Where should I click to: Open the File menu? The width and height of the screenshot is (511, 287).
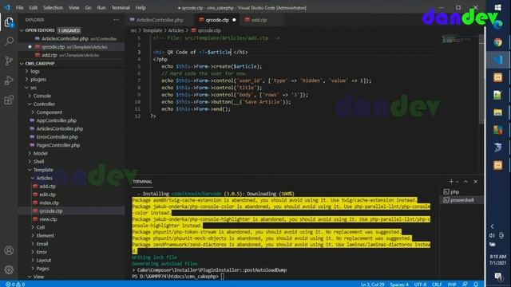[19, 7]
